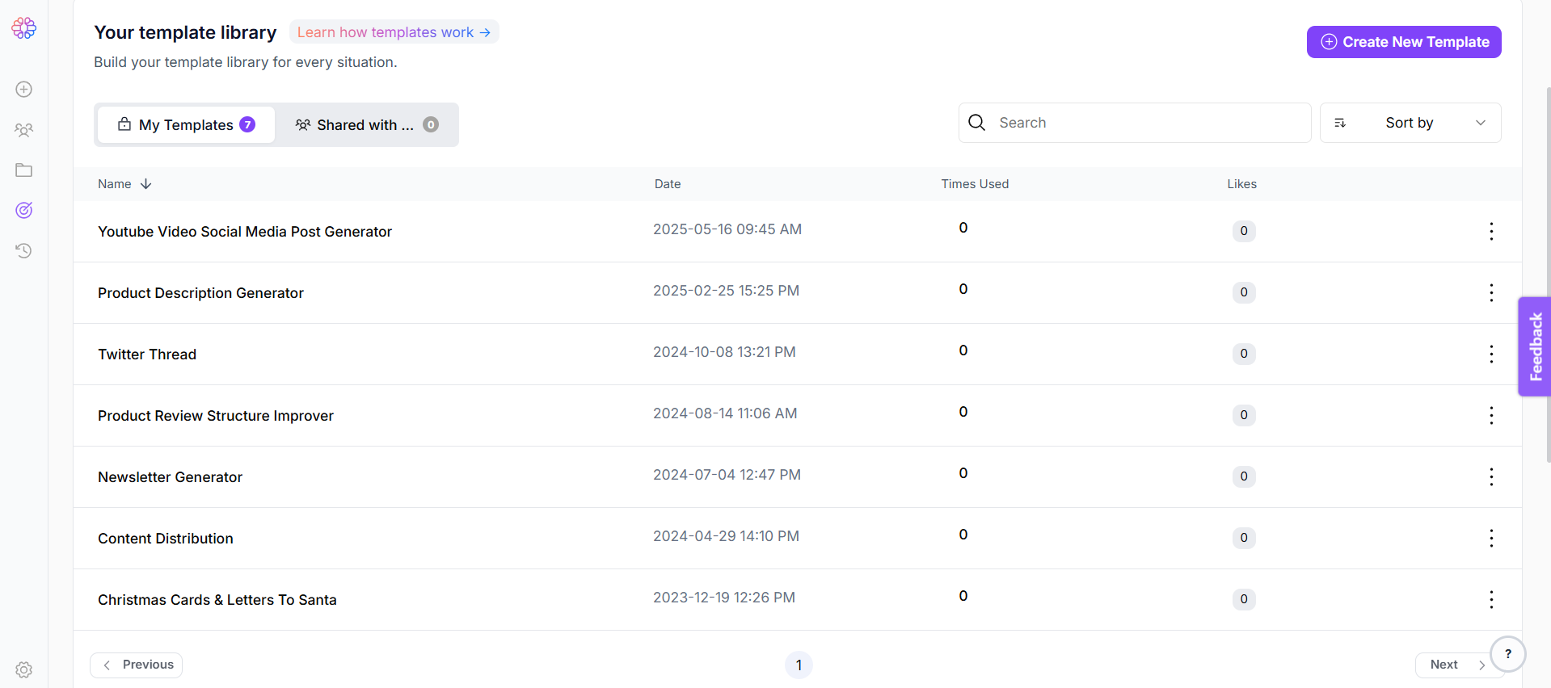This screenshot has height=688, width=1551.
Task: Click the My Templates count badge 7
Action: point(247,124)
